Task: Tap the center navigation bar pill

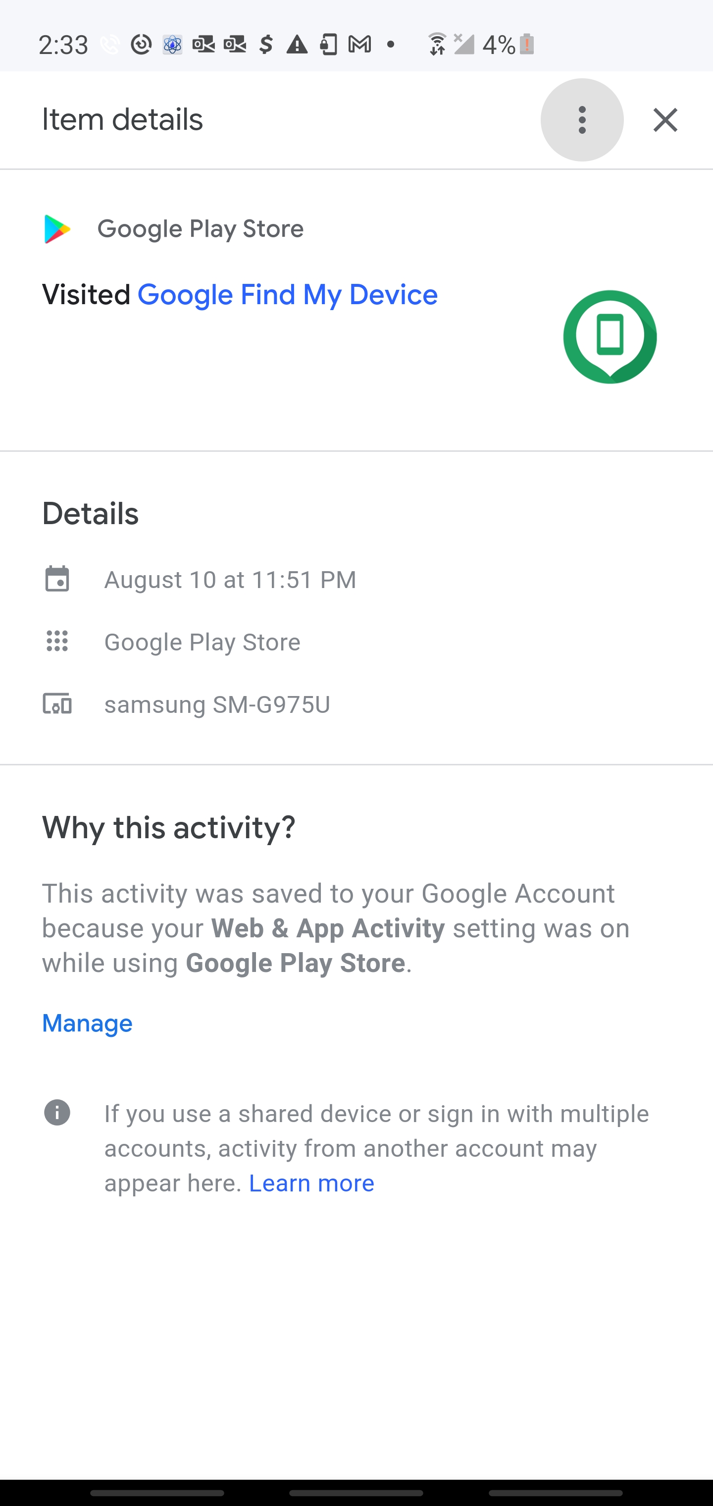Action: pyautogui.click(x=356, y=1493)
